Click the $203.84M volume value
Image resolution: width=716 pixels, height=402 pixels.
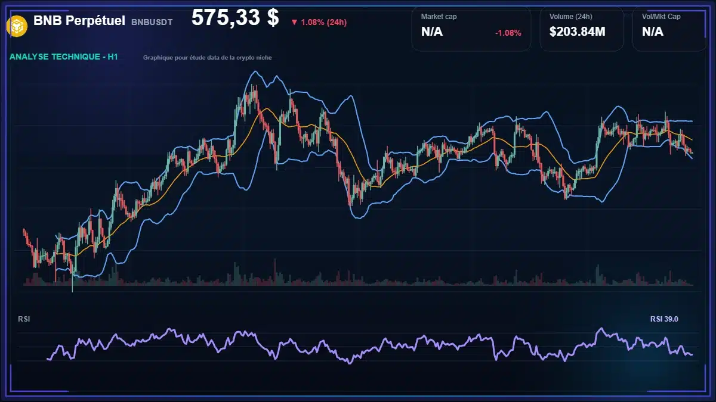(578, 32)
